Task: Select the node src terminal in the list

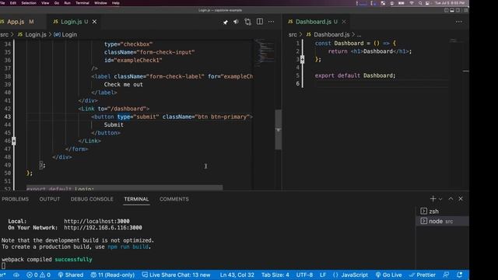Action: pyautogui.click(x=442, y=221)
